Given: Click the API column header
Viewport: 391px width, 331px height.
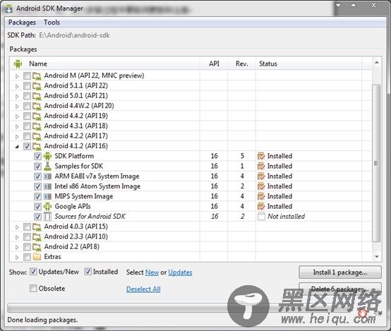Looking at the screenshot, I should 214,64.
